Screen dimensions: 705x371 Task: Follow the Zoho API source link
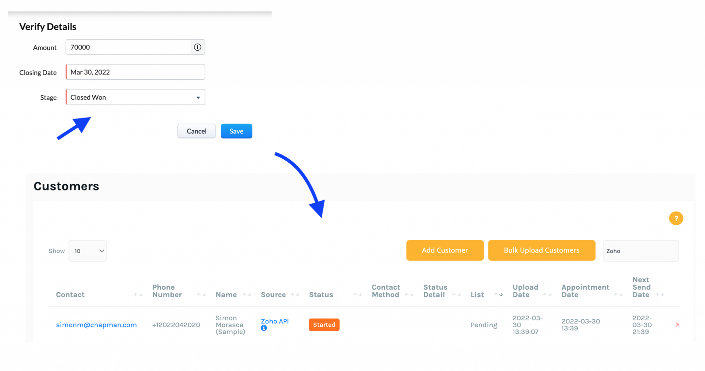coord(274,321)
